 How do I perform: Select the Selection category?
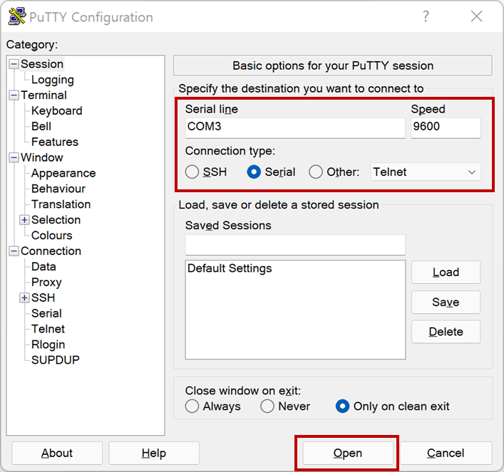click(56, 220)
